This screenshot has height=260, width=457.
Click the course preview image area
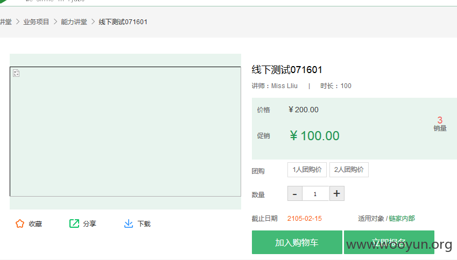pos(125,132)
